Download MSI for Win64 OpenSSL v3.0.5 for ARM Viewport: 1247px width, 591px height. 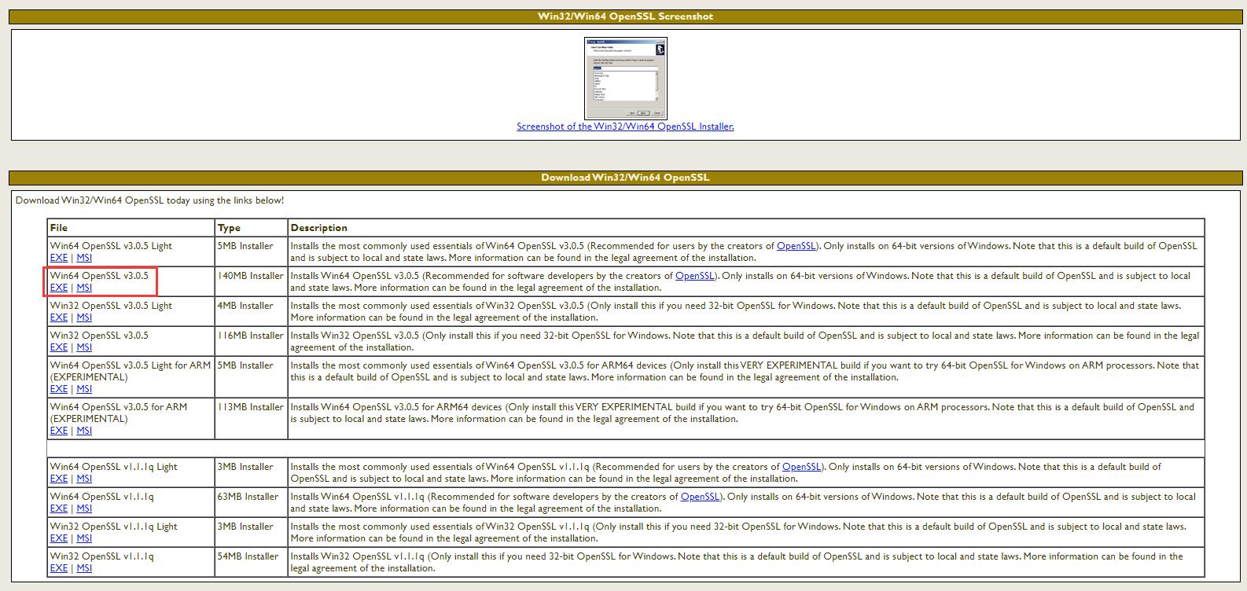point(84,431)
